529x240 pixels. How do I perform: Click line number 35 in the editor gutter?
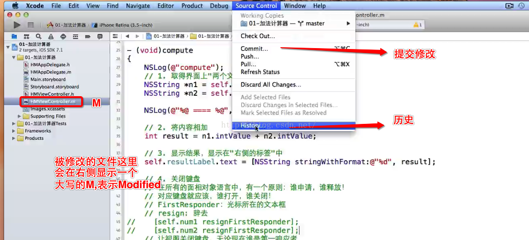[x=118, y=137]
